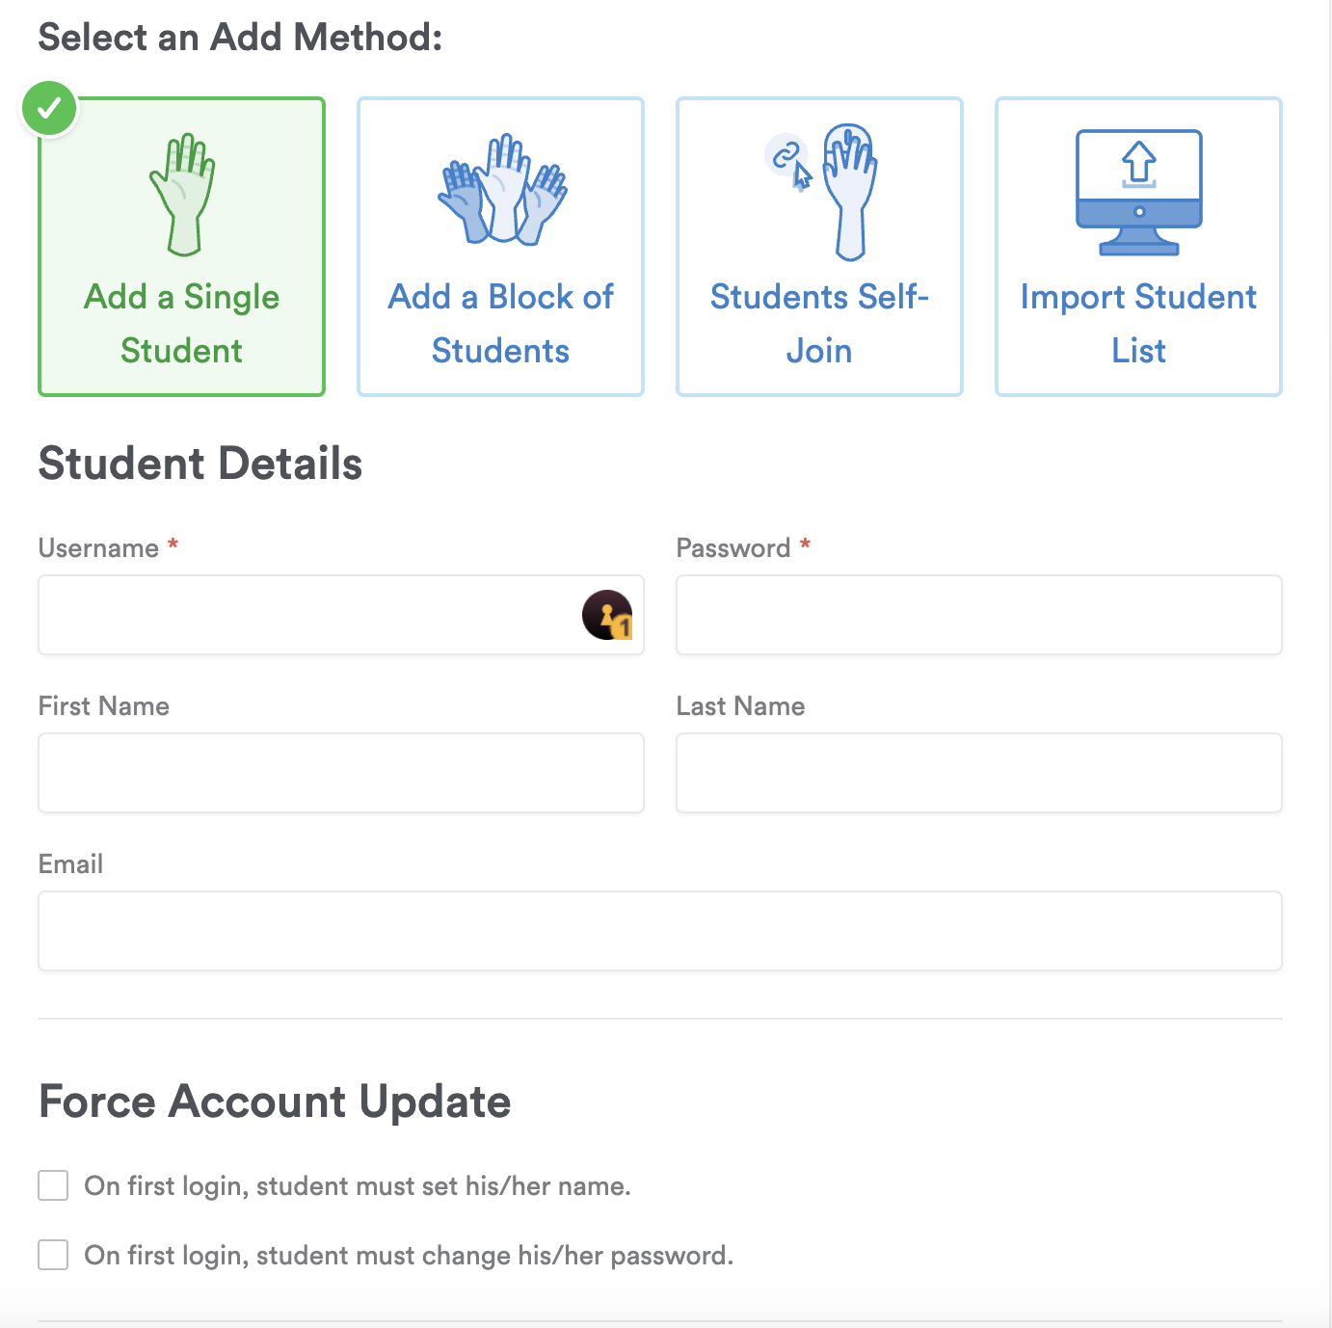Viewport: 1332px width, 1328px height.
Task: Pick the Students Self-Join method
Action: point(819,323)
